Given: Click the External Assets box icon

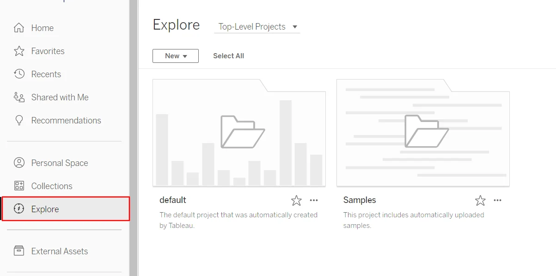Looking at the screenshot, I should click(x=19, y=251).
